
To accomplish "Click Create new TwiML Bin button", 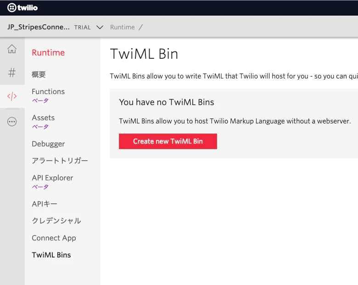I will click(x=168, y=141).
